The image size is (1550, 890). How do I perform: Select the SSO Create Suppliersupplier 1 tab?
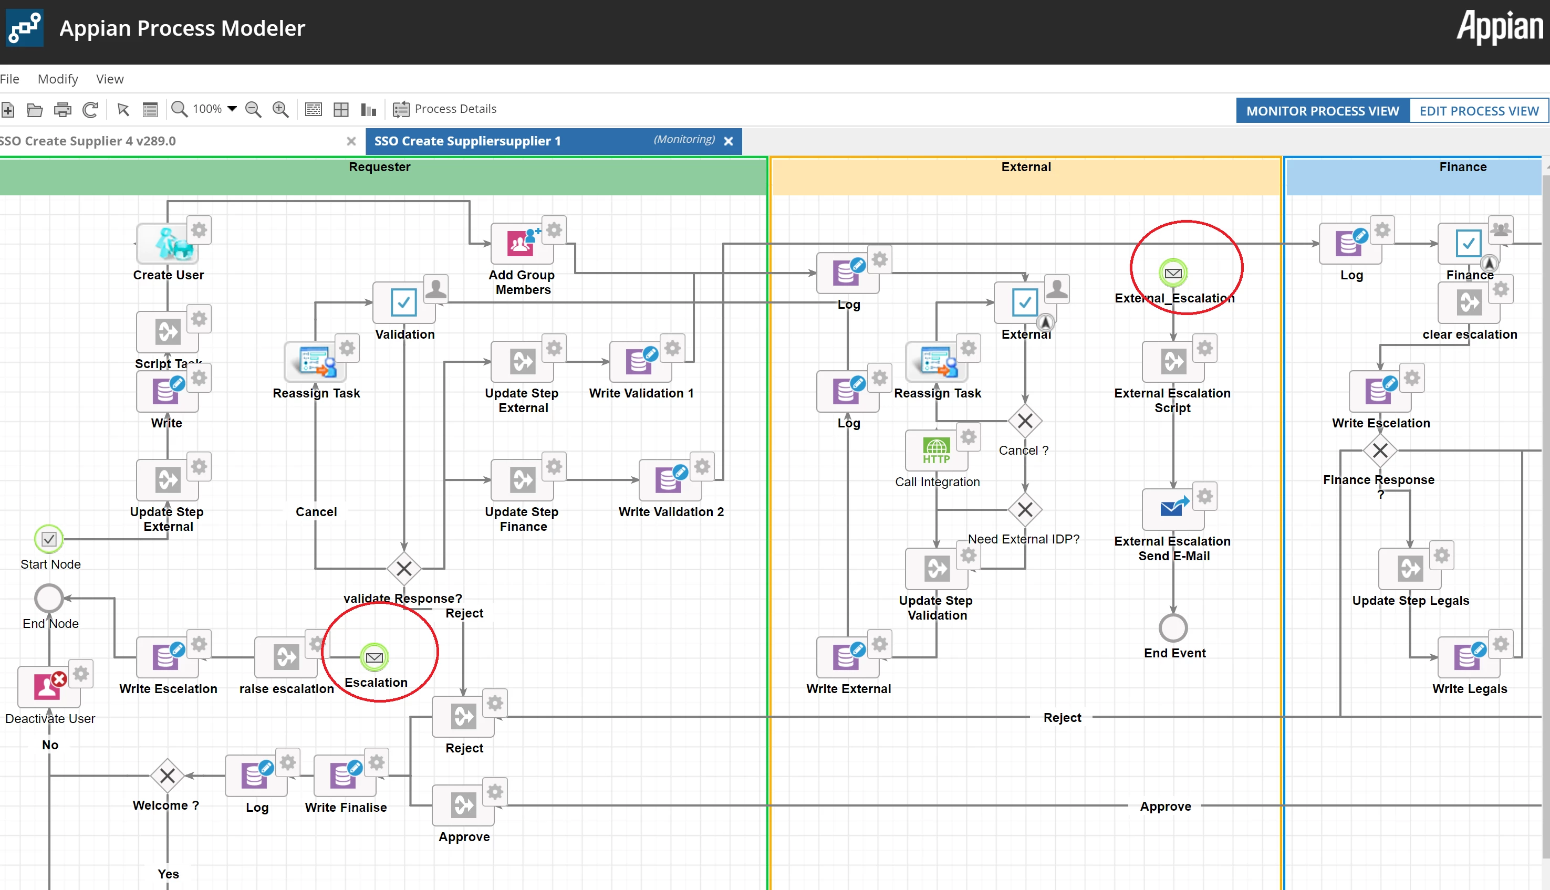click(554, 141)
